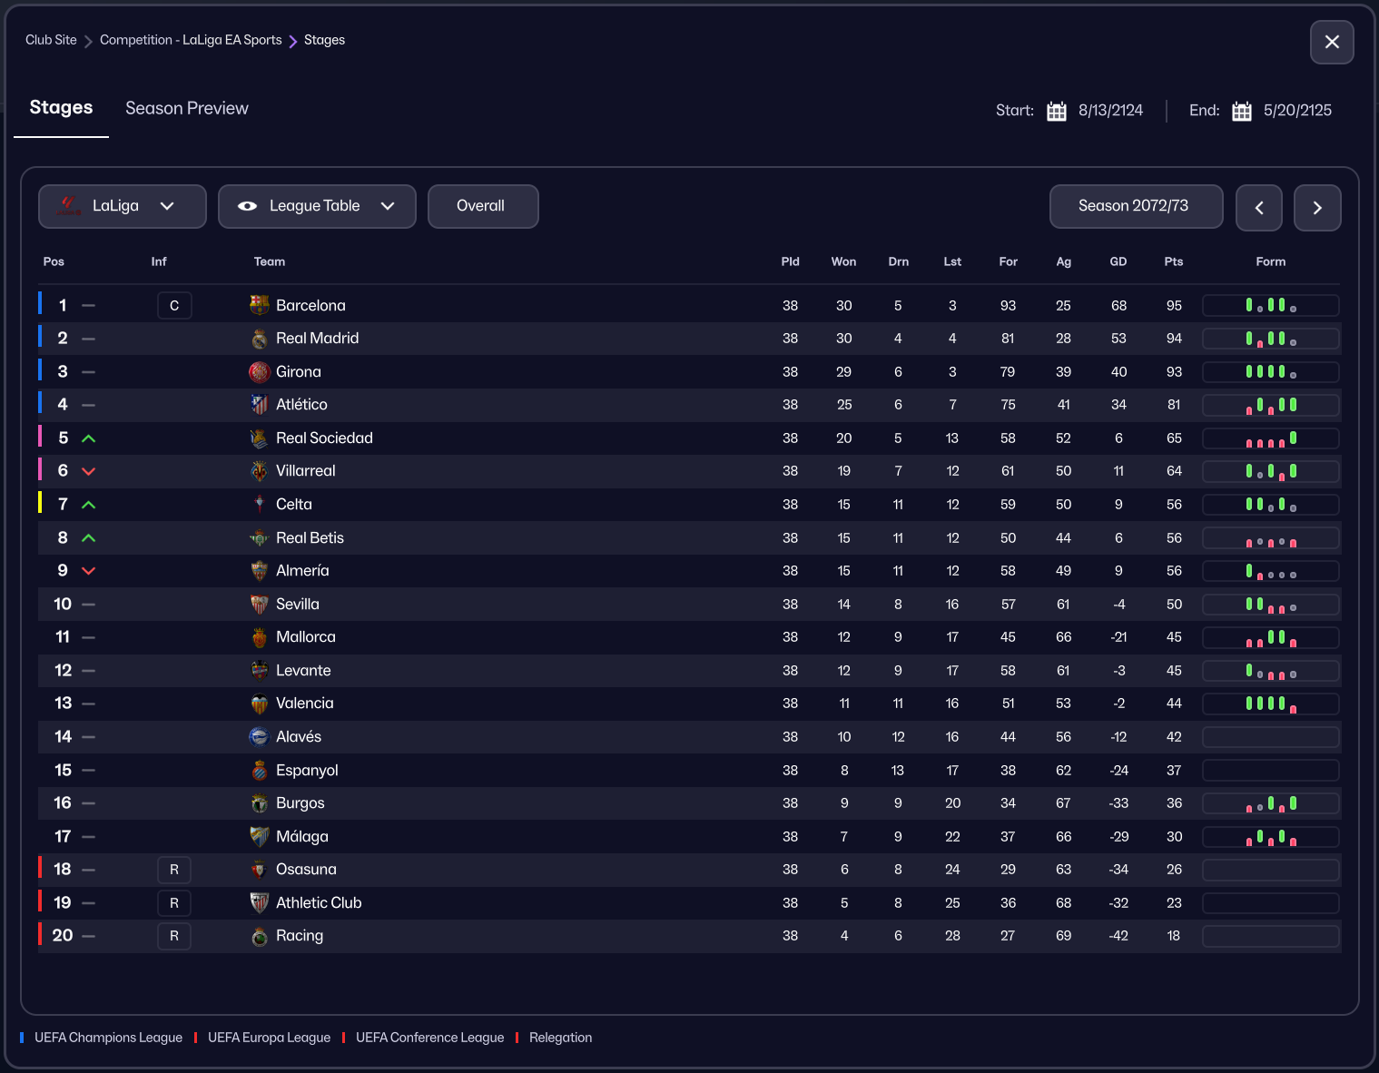1379x1073 pixels.
Task: Click the Overall filter button
Action: [483, 206]
